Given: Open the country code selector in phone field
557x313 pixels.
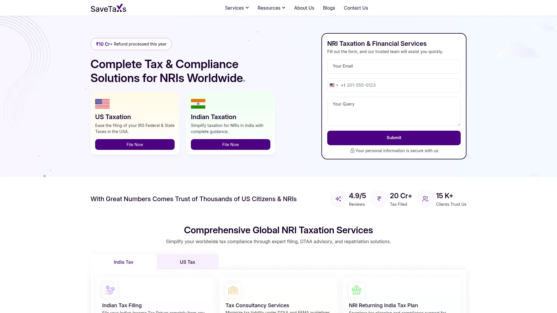Looking at the screenshot, I should pyautogui.click(x=334, y=85).
